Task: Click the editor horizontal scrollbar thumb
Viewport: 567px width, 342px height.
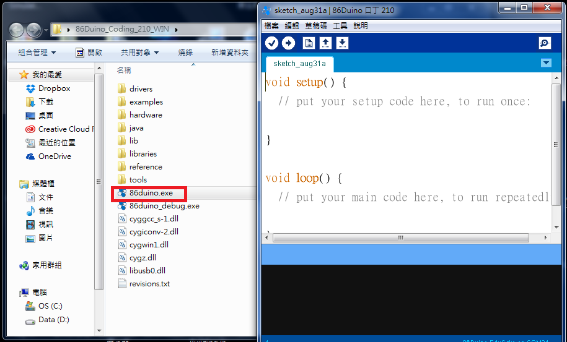Action: click(x=401, y=237)
